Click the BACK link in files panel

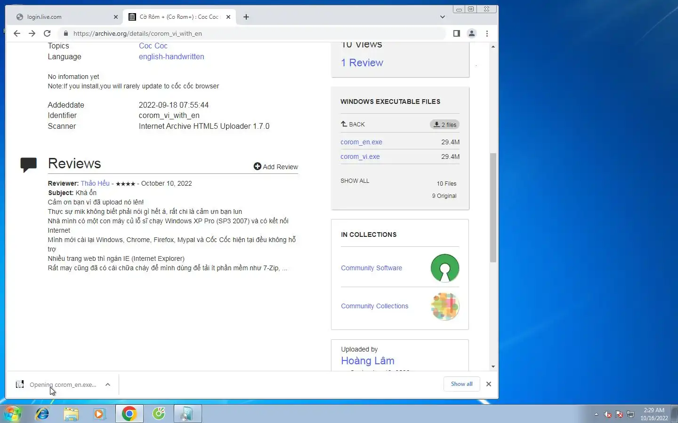[x=353, y=124]
